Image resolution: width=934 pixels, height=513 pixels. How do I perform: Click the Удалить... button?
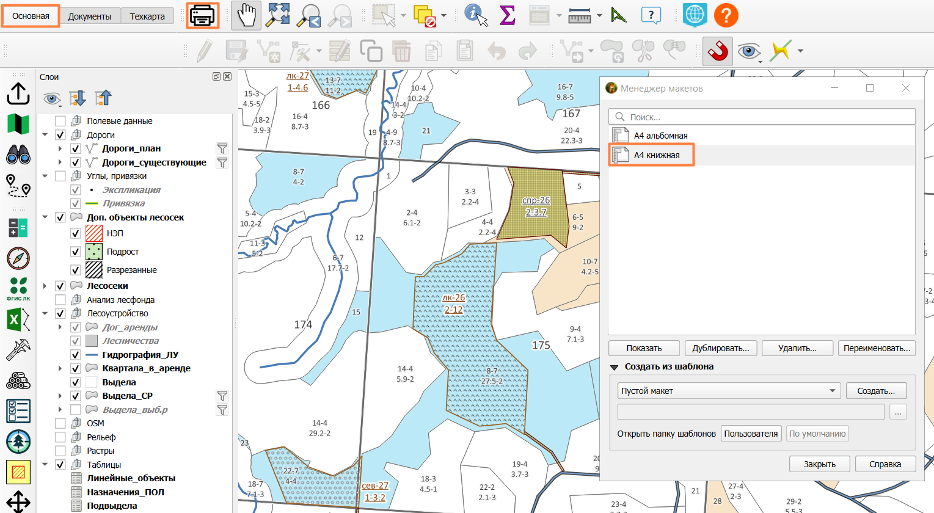(x=798, y=348)
